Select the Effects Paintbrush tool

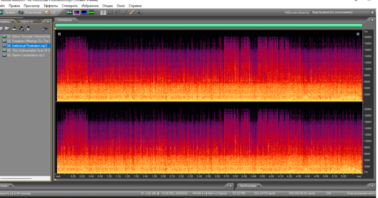125,12
